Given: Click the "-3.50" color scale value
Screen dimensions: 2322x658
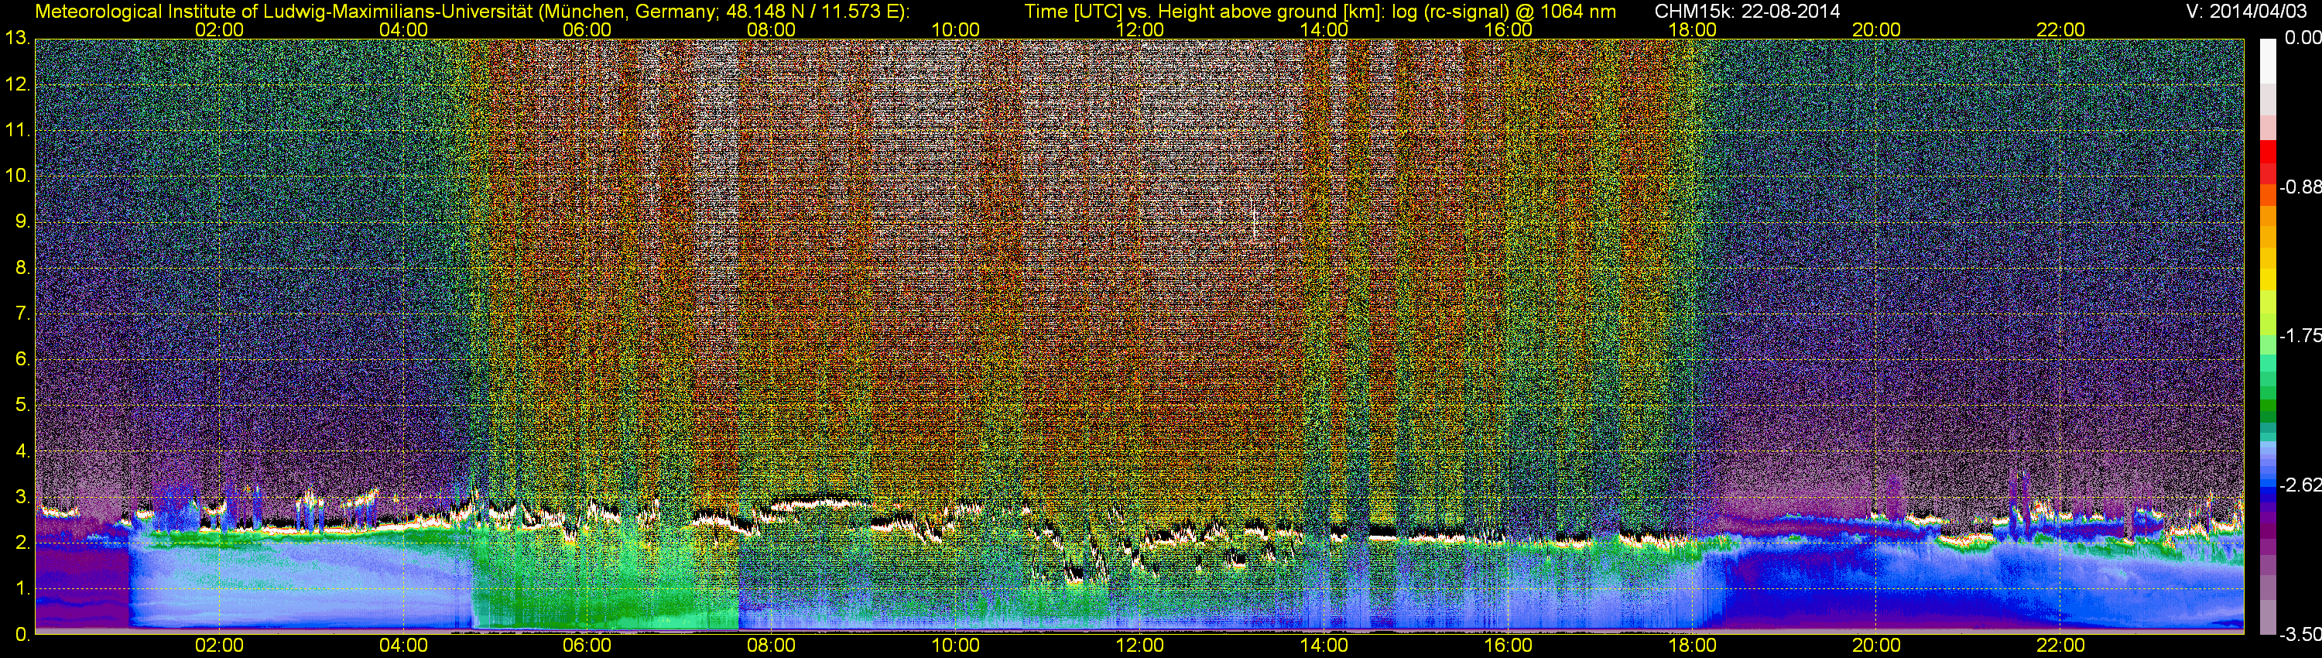Looking at the screenshot, I should coord(2300,635).
